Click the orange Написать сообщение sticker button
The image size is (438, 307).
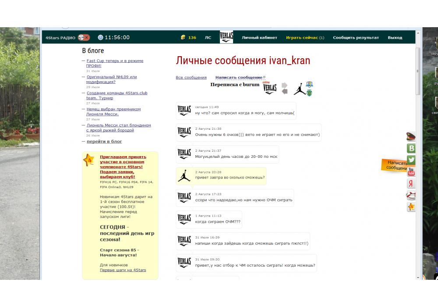point(395,165)
